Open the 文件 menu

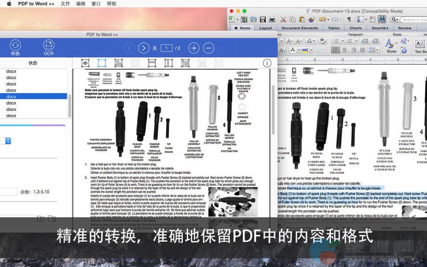tap(65, 4)
